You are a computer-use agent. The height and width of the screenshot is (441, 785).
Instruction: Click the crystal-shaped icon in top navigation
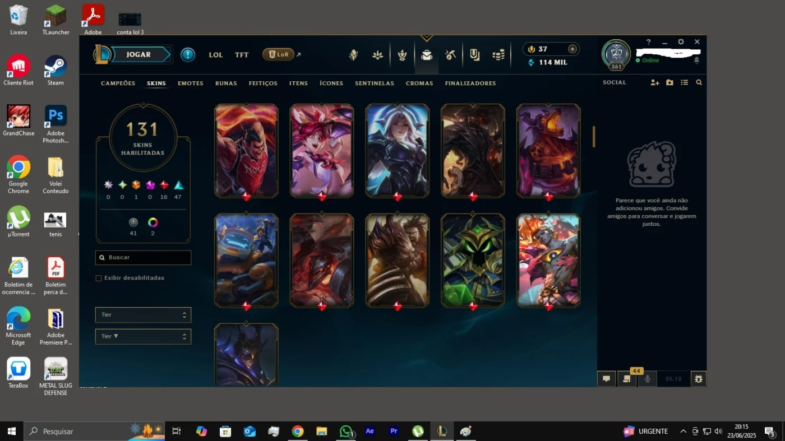pyautogui.click(x=353, y=55)
